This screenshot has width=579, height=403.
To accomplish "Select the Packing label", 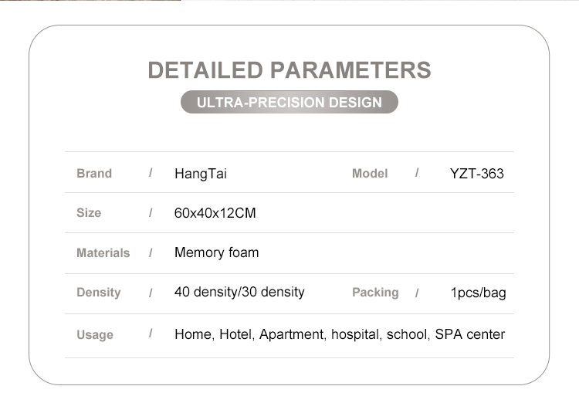I will (375, 292).
